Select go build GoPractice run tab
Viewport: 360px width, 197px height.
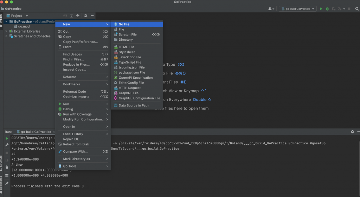(x=34, y=132)
